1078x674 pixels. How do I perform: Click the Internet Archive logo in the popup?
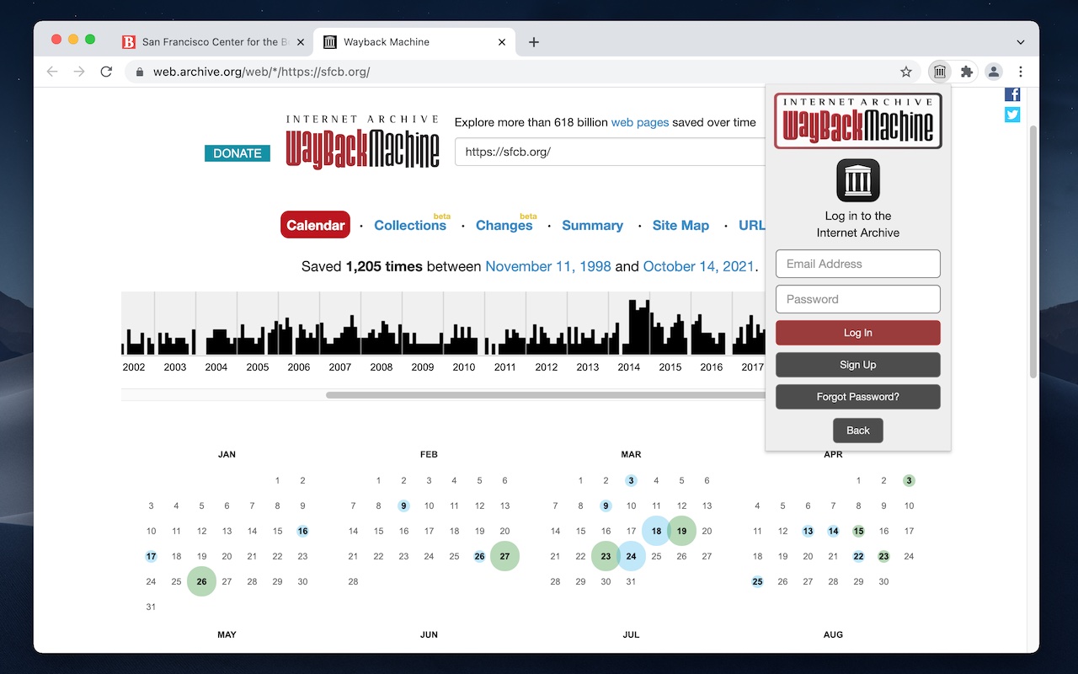[x=857, y=179]
